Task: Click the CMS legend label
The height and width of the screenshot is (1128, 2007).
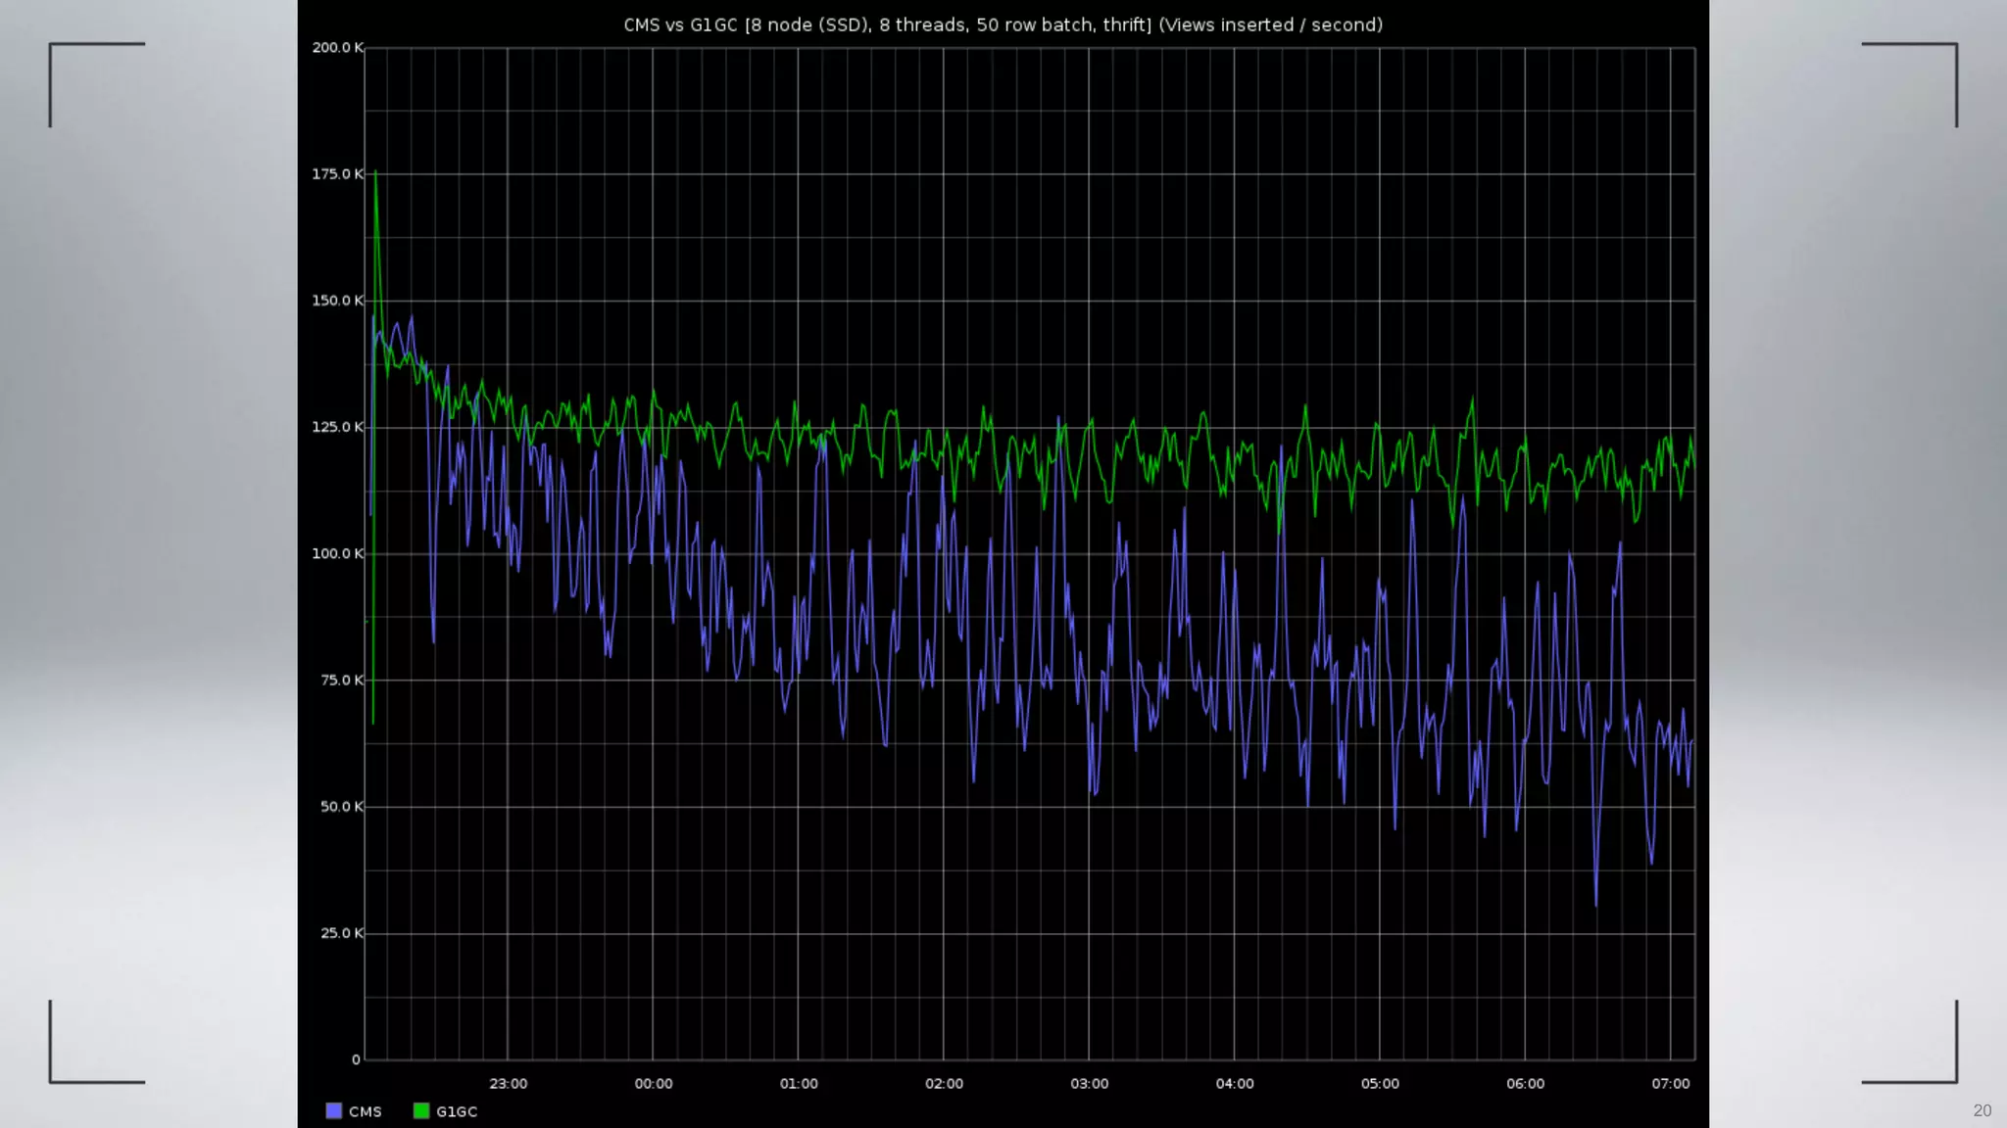Action: point(365,1112)
